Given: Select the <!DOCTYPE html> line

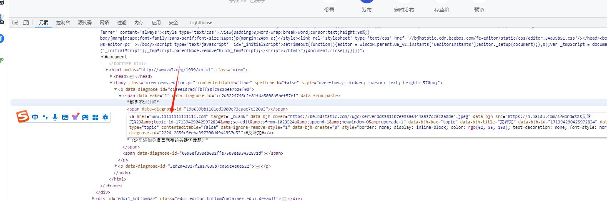Looking at the screenshot, I should [128, 63].
